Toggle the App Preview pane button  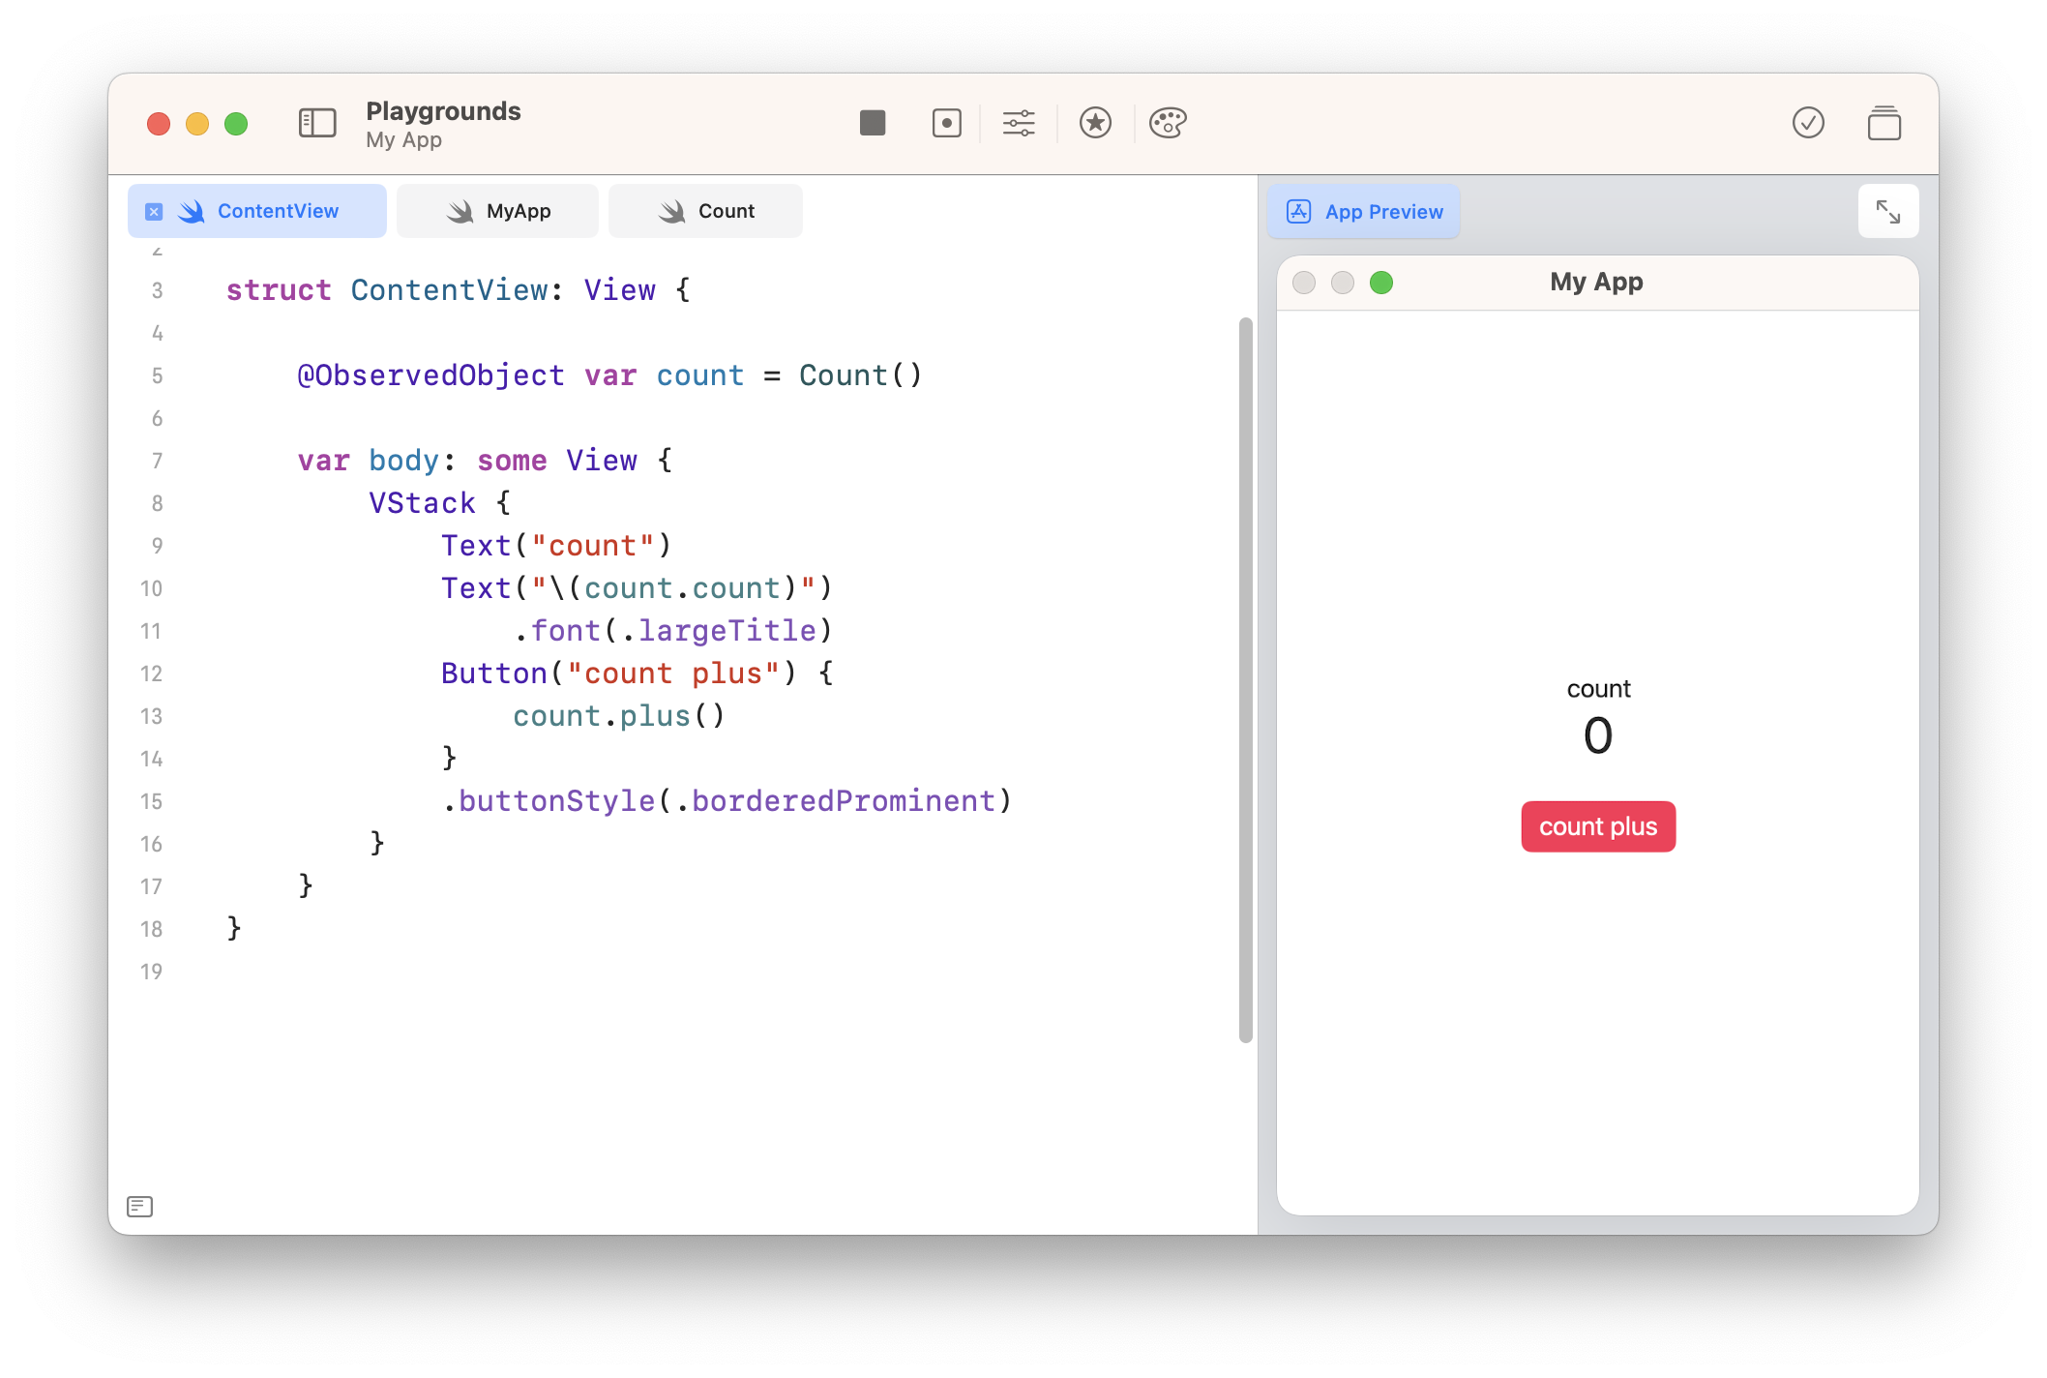click(x=1364, y=211)
